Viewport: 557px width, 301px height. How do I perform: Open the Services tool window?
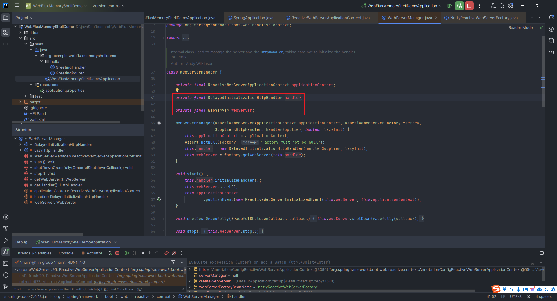pos(6,217)
